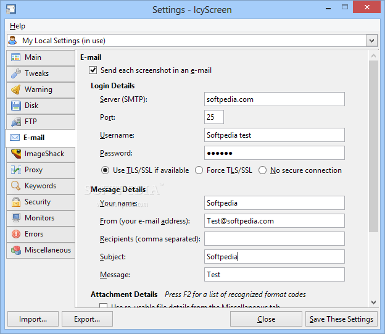View the Errors tab
Image resolution: width=385 pixels, height=334 pixels.
point(41,234)
